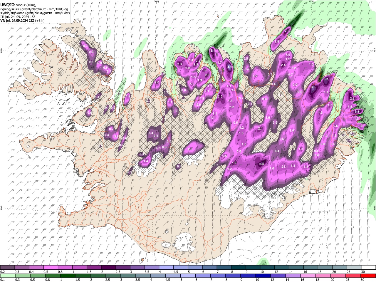Pick bottom-row hot pink swatch between 20 and 25
376x282 pixels.
tap(338, 276)
